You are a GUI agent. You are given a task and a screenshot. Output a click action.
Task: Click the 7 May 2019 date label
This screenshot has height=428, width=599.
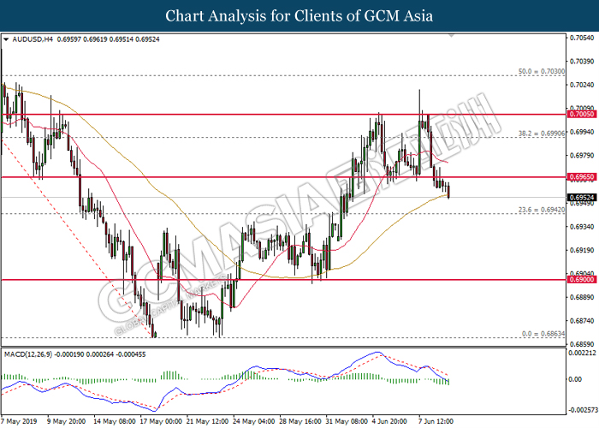pos(21,421)
